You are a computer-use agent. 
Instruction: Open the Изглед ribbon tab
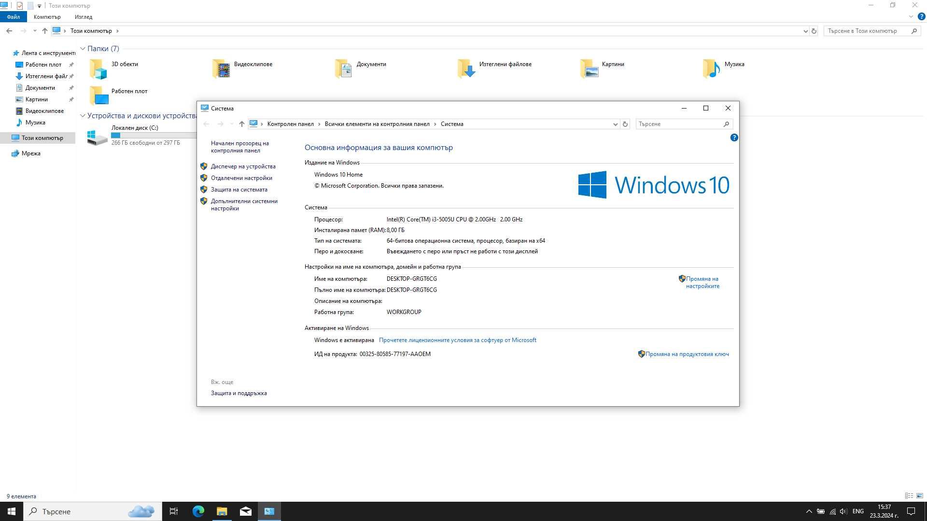click(84, 16)
